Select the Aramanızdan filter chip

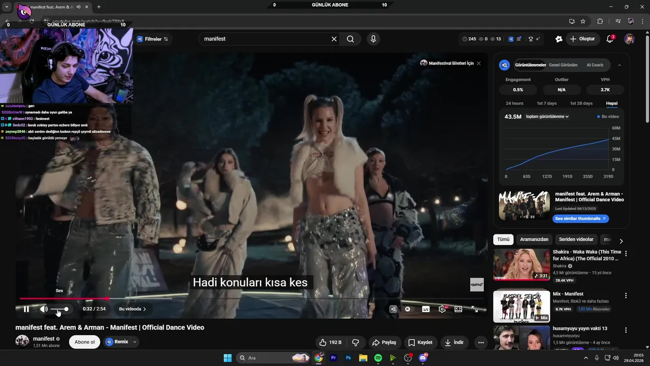coord(534,239)
